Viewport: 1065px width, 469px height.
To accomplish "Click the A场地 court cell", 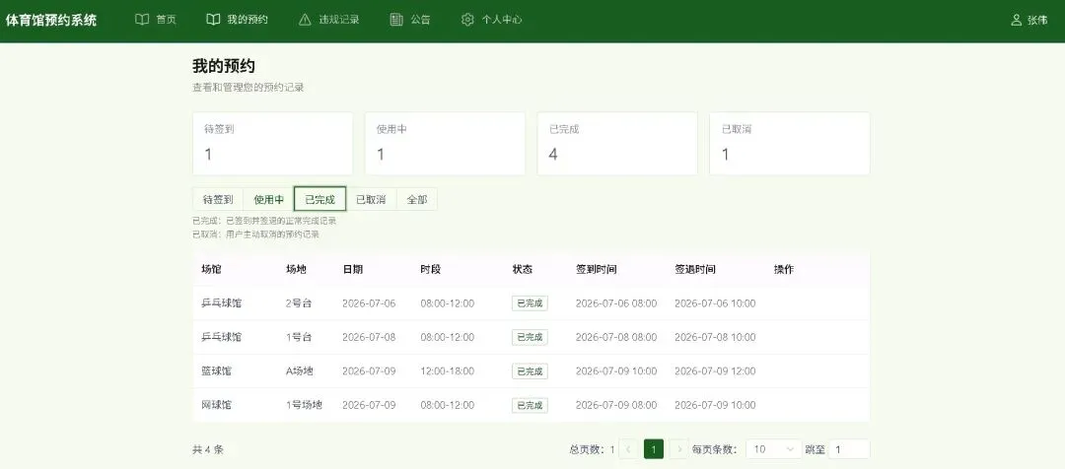I will pos(300,371).
